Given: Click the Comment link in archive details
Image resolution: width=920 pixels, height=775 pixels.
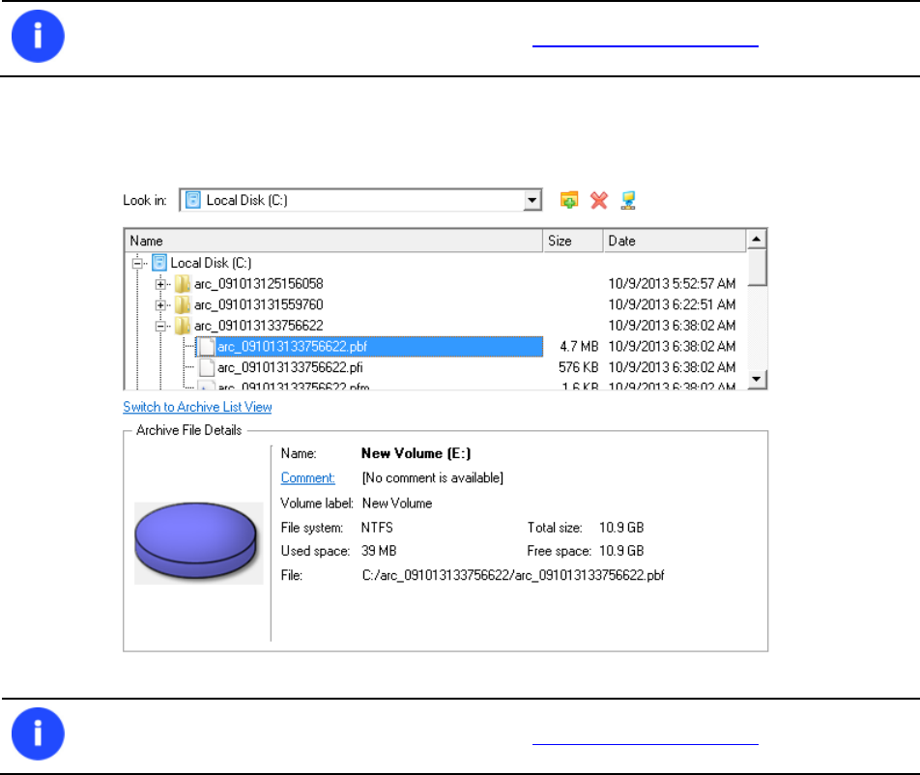Looking at the screenshot, I should (307, 478).
